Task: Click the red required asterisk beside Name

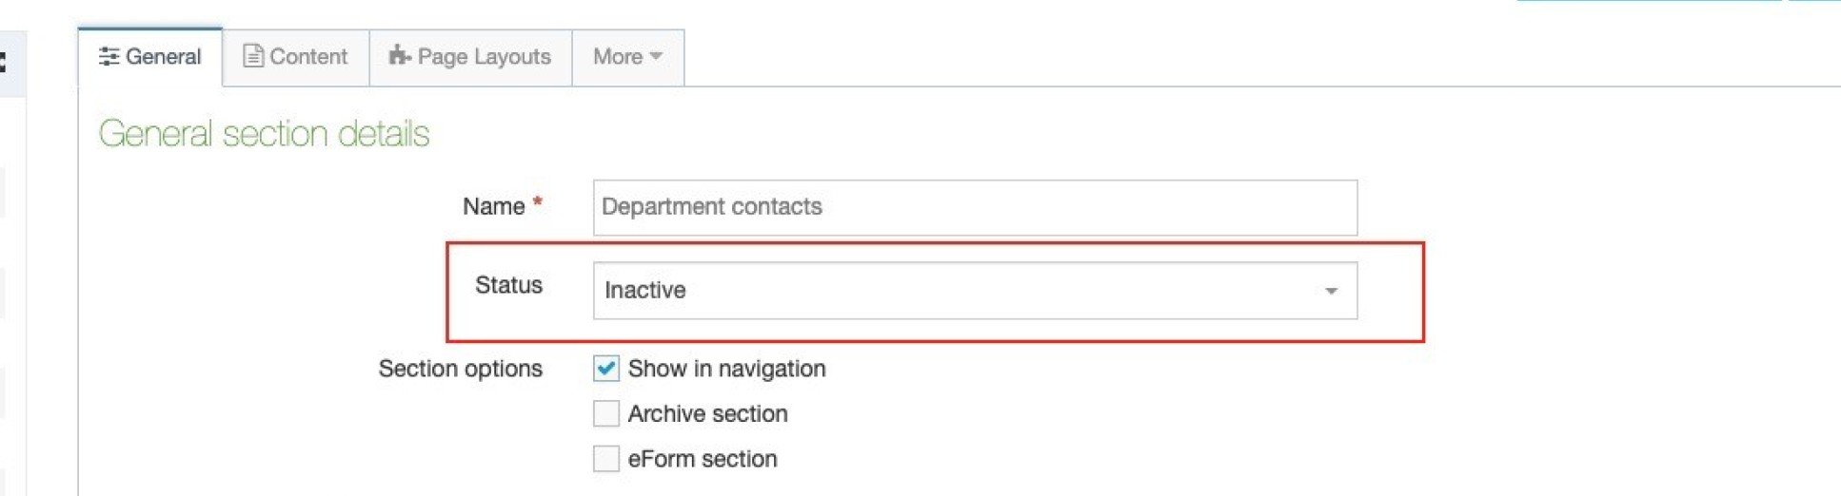Action: pos(538,203)
